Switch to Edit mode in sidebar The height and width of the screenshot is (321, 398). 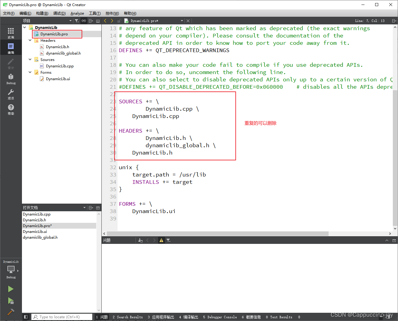pyautogui.click(x=11, y=48)
